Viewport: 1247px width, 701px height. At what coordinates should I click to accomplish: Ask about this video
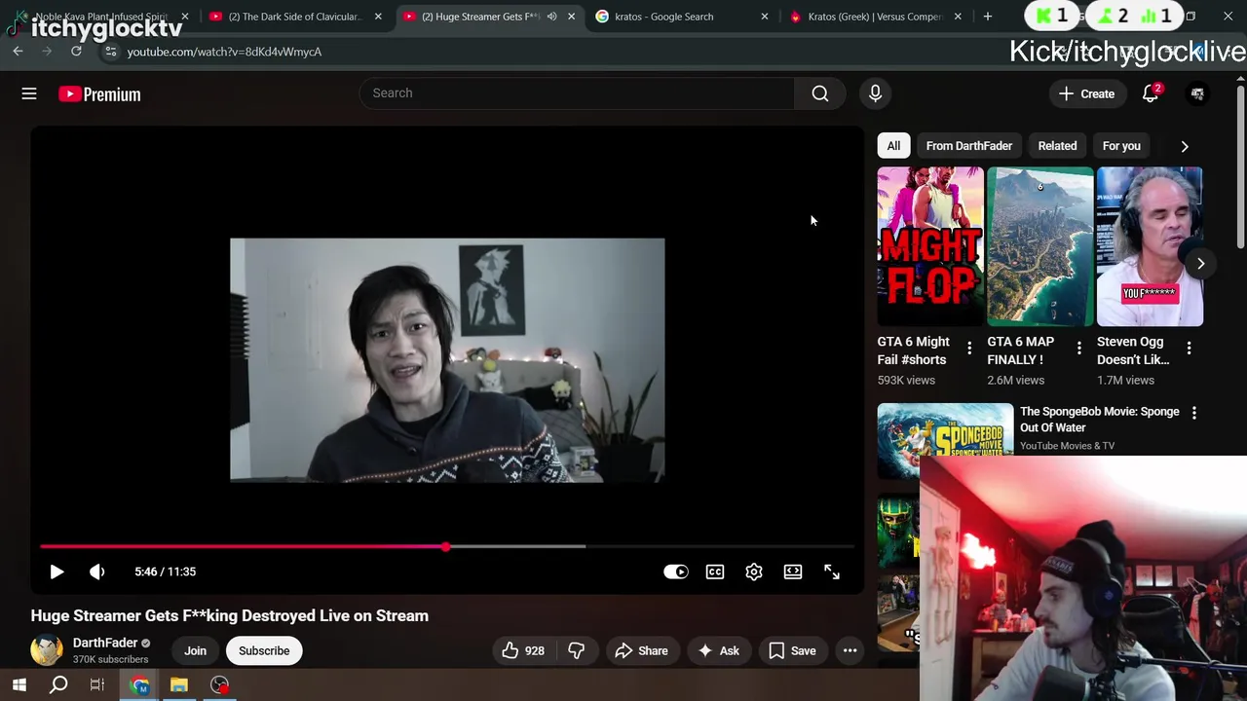[x=718, y=650]
